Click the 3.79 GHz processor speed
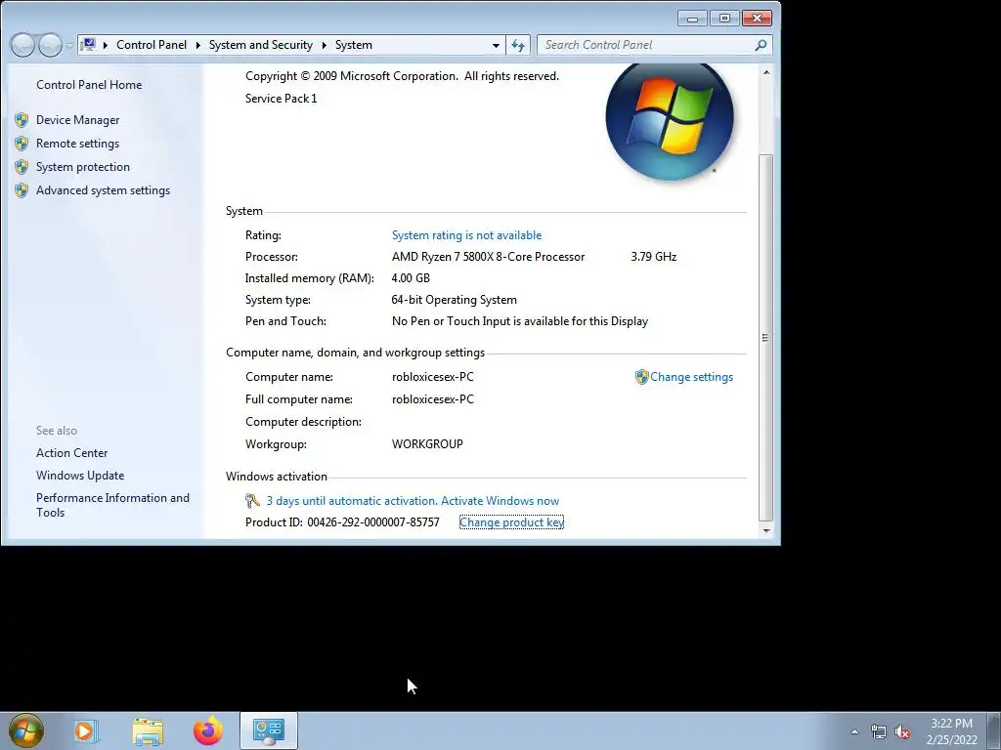Image resolution: width=1001 pixels, height=750 pixels. click(x=654, y=257)
